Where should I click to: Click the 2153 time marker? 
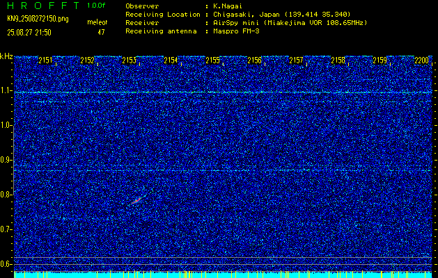129,60
